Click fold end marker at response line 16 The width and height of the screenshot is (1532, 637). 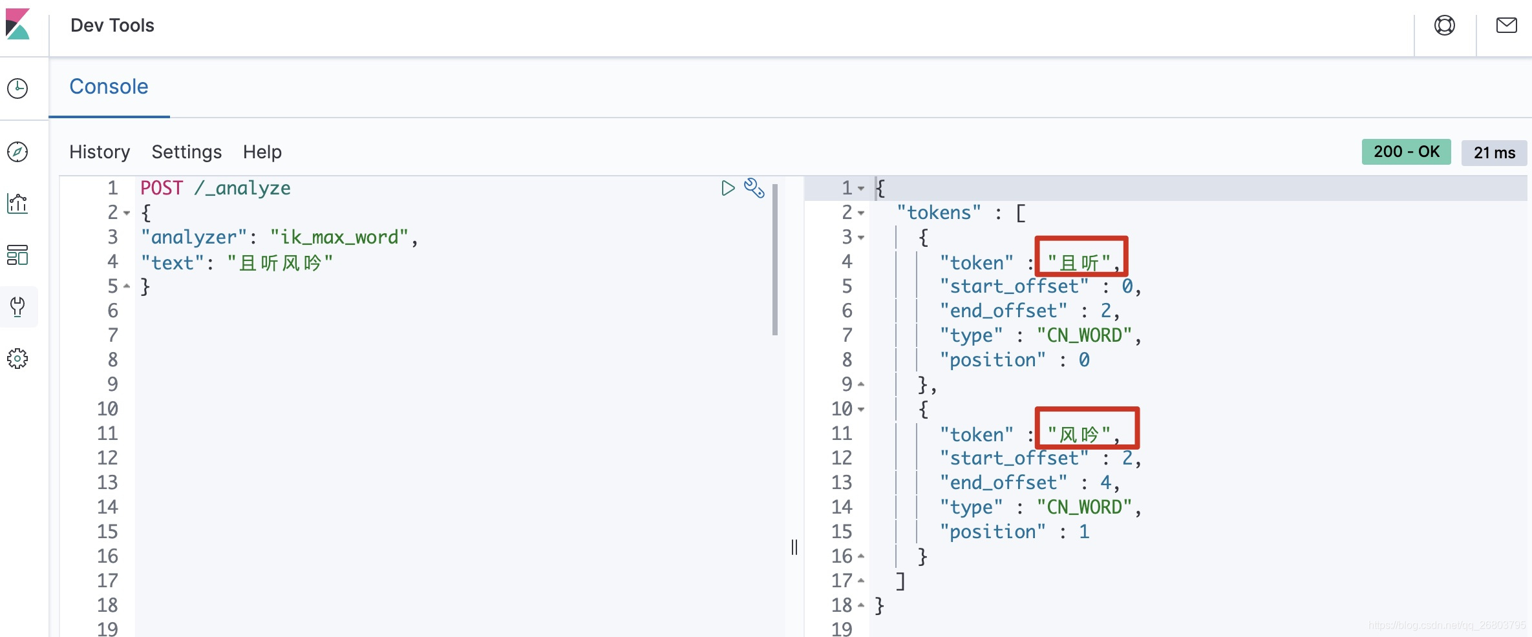[x=861, y=556]
